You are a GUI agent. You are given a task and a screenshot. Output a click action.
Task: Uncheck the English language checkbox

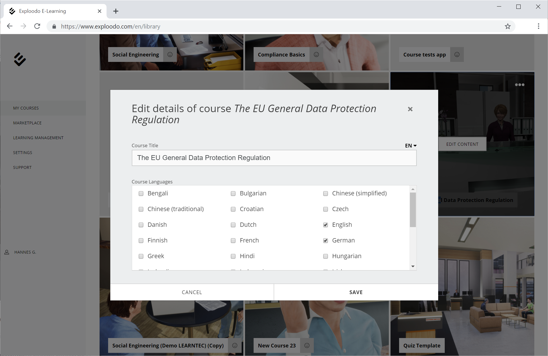(x=325, y=225)
